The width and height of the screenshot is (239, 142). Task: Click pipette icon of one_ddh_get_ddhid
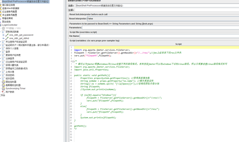tap(7, 38)
